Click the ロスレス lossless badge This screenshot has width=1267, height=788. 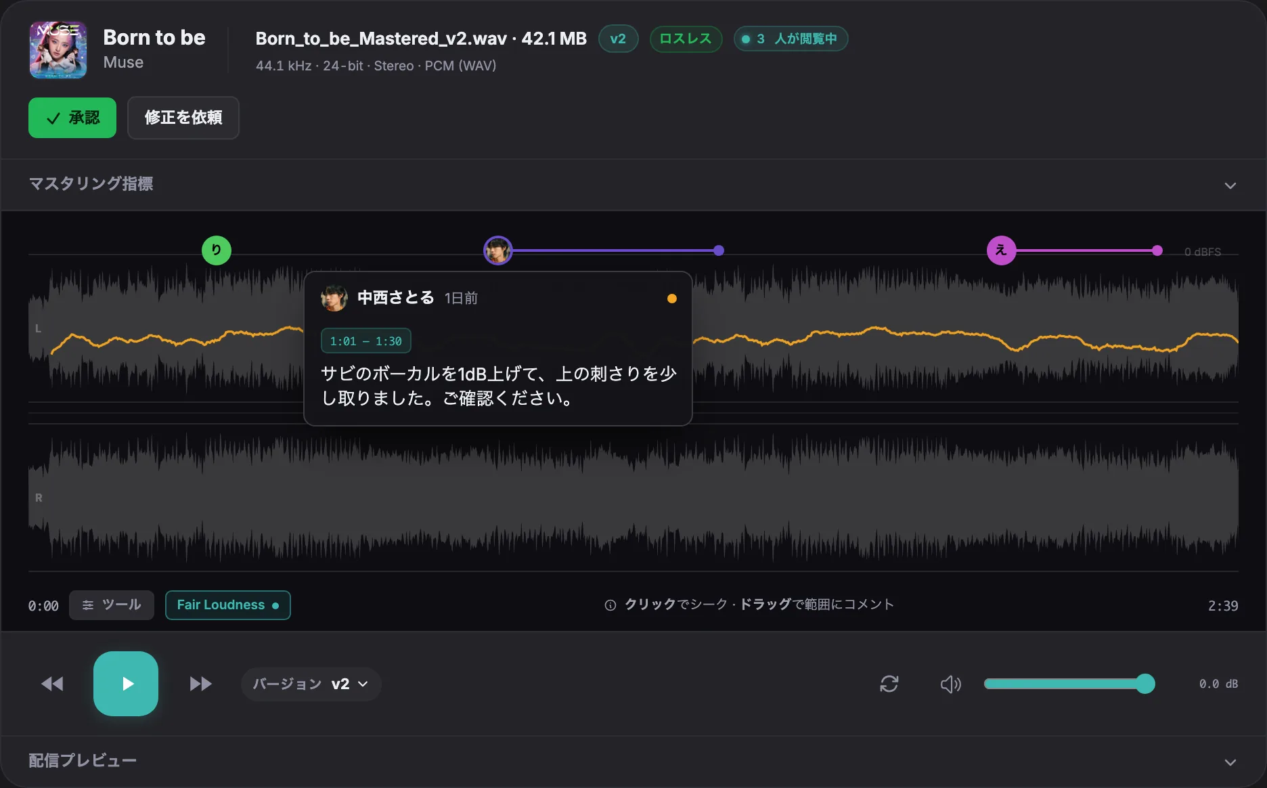(x=686, y=39)
